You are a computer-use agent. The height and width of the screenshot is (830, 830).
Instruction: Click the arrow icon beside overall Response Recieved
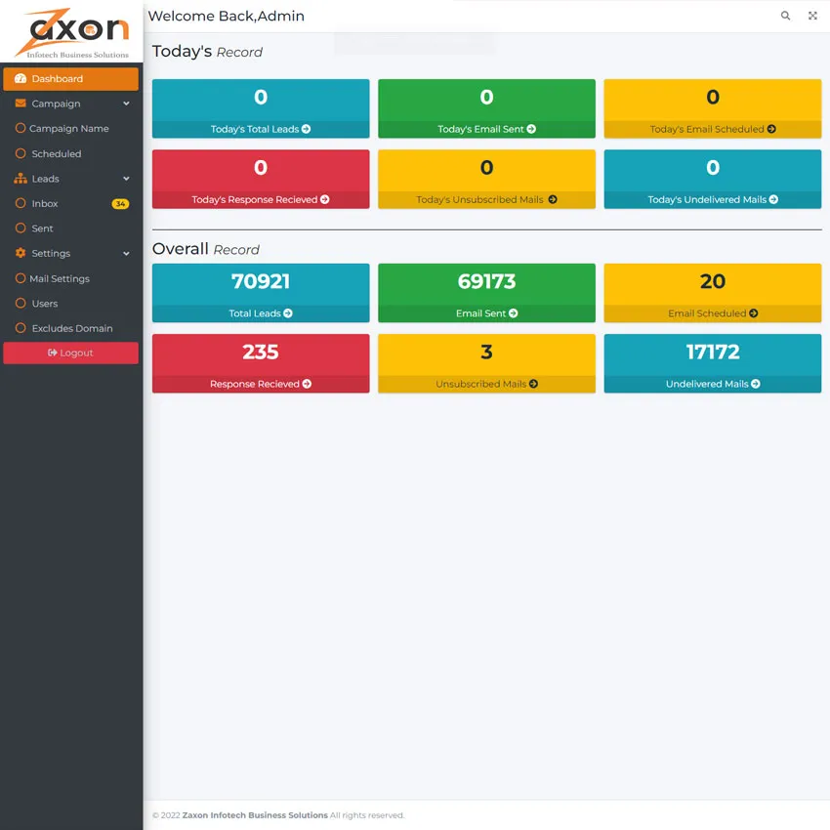coord(307,384)
